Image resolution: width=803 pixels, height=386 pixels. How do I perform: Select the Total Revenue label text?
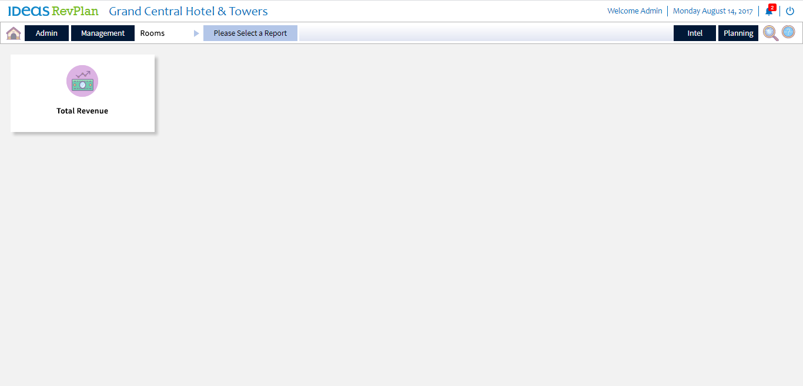(82, 111)
